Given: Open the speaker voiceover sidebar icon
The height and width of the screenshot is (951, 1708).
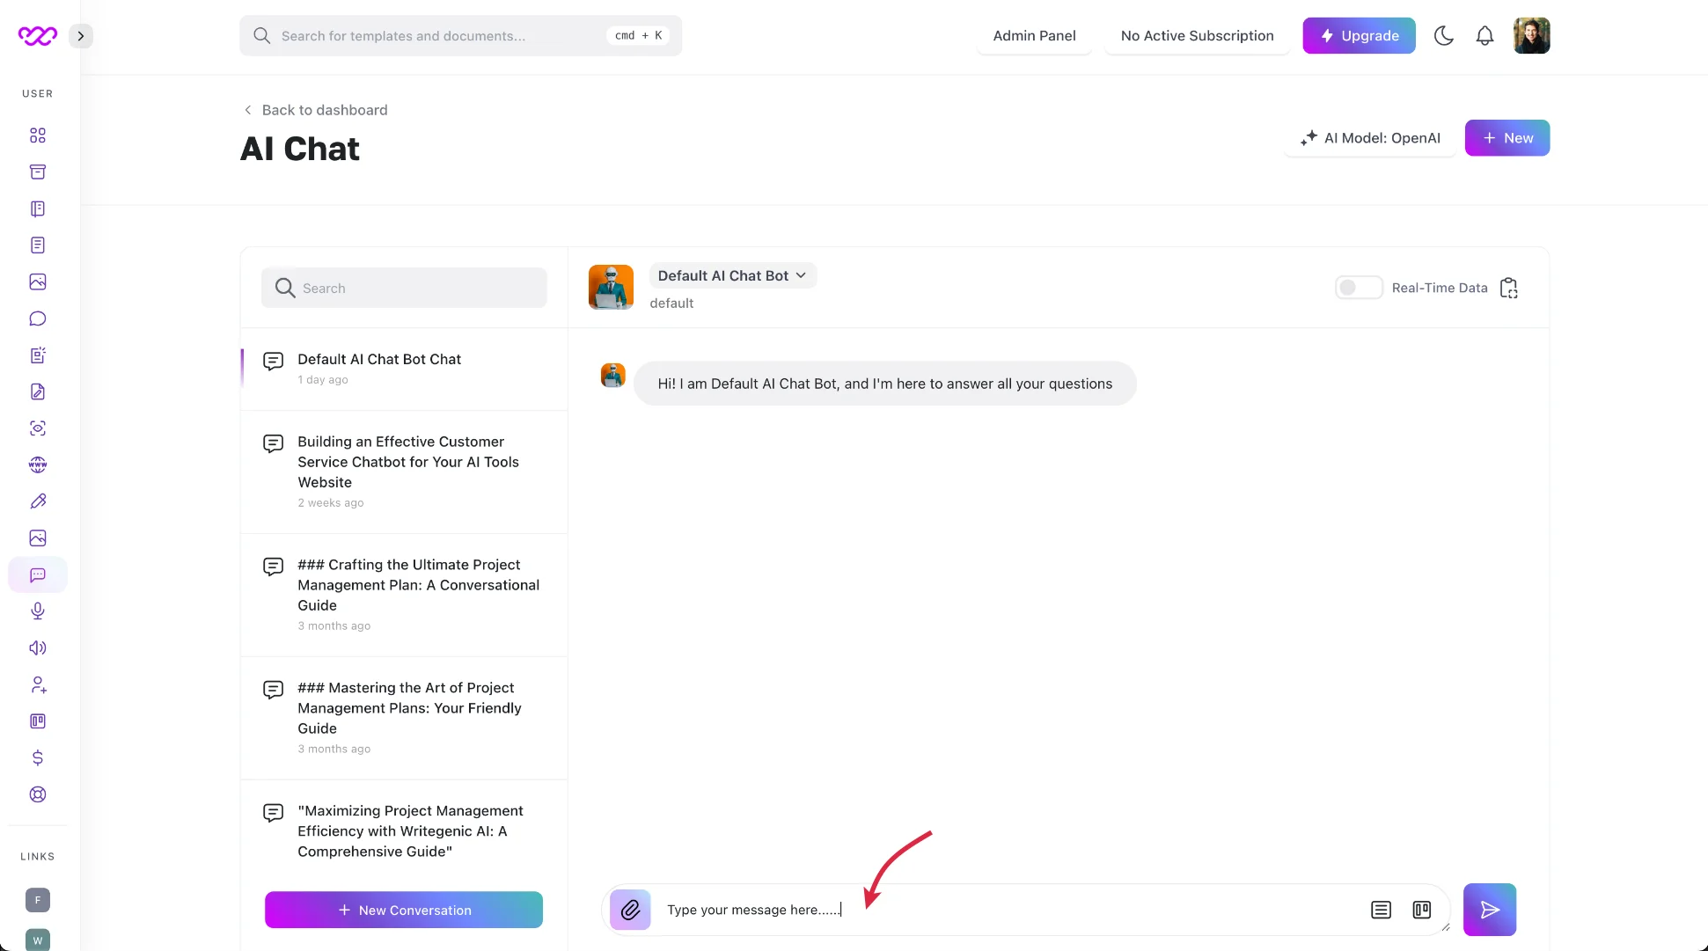Looking at the screenshot, I should pos(38,648).
